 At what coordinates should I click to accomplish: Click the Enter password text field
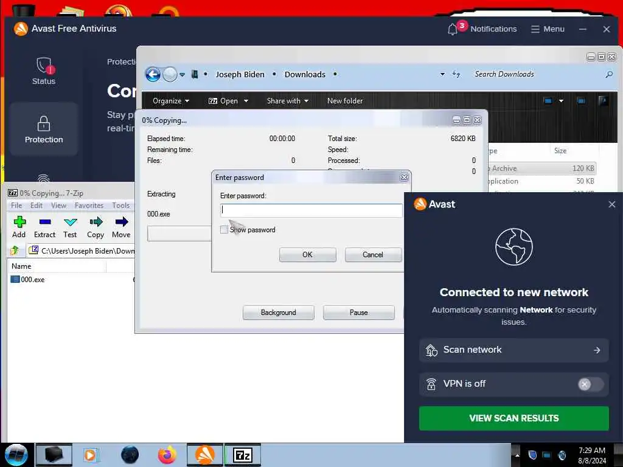coord(311,210)
